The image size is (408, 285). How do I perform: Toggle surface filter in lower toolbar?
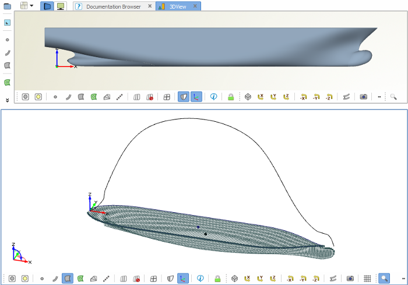click(68, 279)
